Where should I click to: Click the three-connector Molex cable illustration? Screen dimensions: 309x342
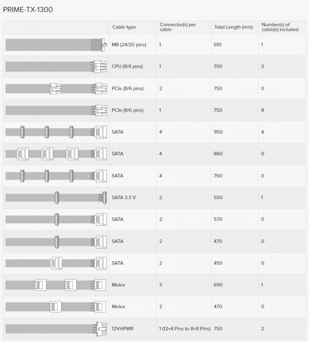pos(56,285)
